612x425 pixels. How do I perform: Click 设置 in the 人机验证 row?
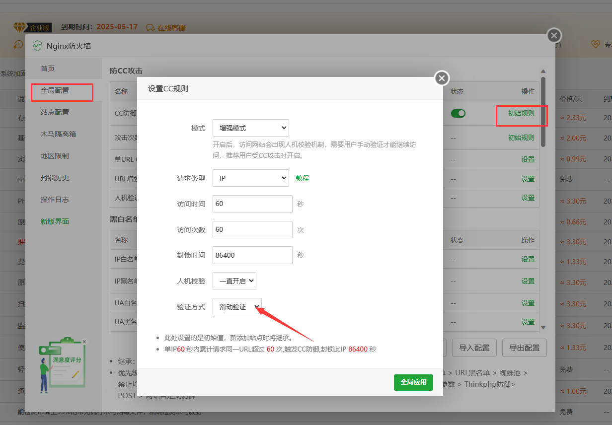(x=528, y=198)
